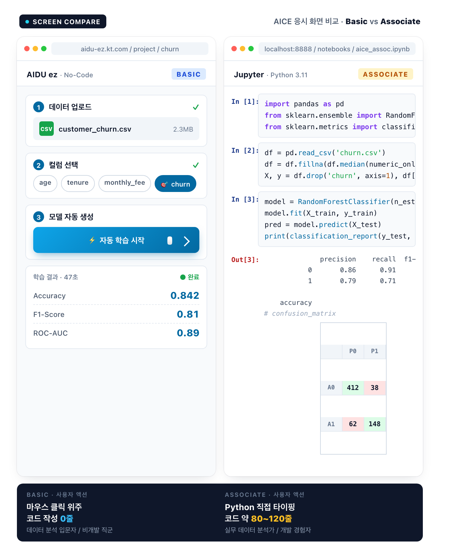Click Jupyter code cell In [2]
The width and height of the screenshot is (476, 556).
[x=337, y=164]
